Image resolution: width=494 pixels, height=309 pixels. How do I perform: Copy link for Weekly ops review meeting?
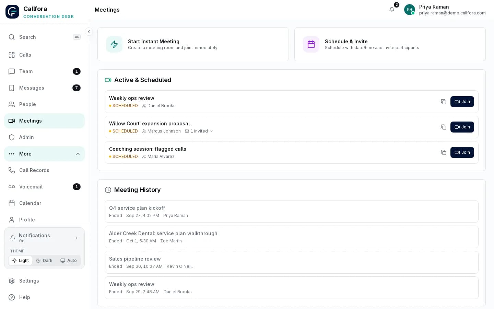(444, 102)
